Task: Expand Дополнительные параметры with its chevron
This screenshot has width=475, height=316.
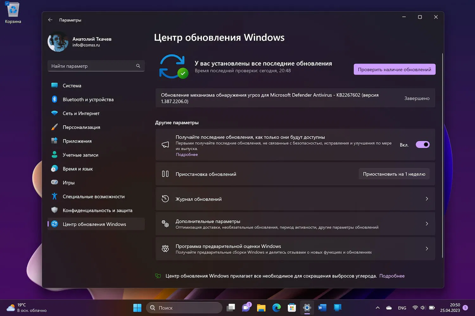Action: tap(427, 224)
